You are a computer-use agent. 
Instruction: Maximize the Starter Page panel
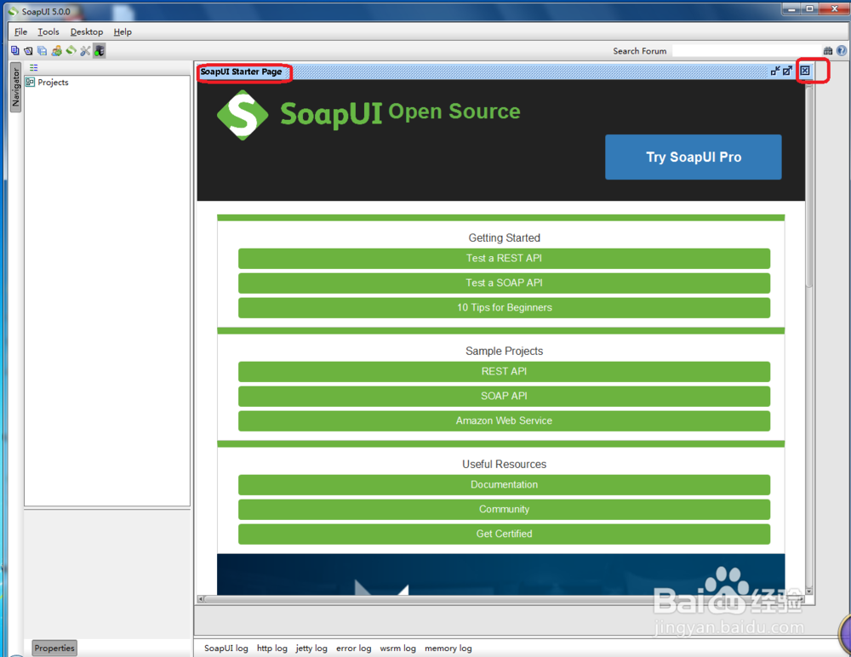coord(787,71)
